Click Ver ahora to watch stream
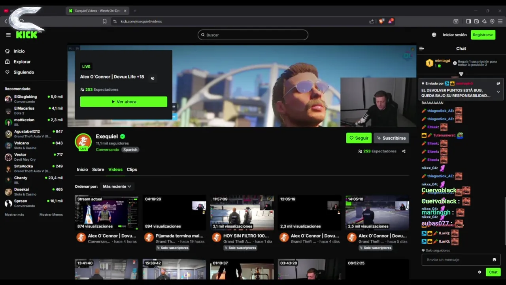506x285 pixels. (123, 102)
